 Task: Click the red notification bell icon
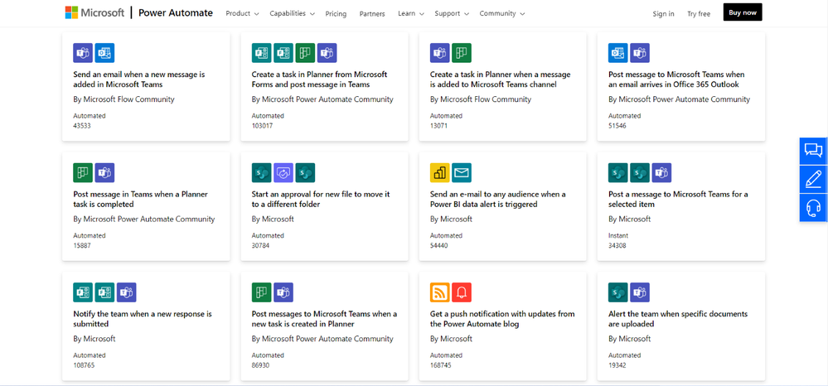(462, 292)
